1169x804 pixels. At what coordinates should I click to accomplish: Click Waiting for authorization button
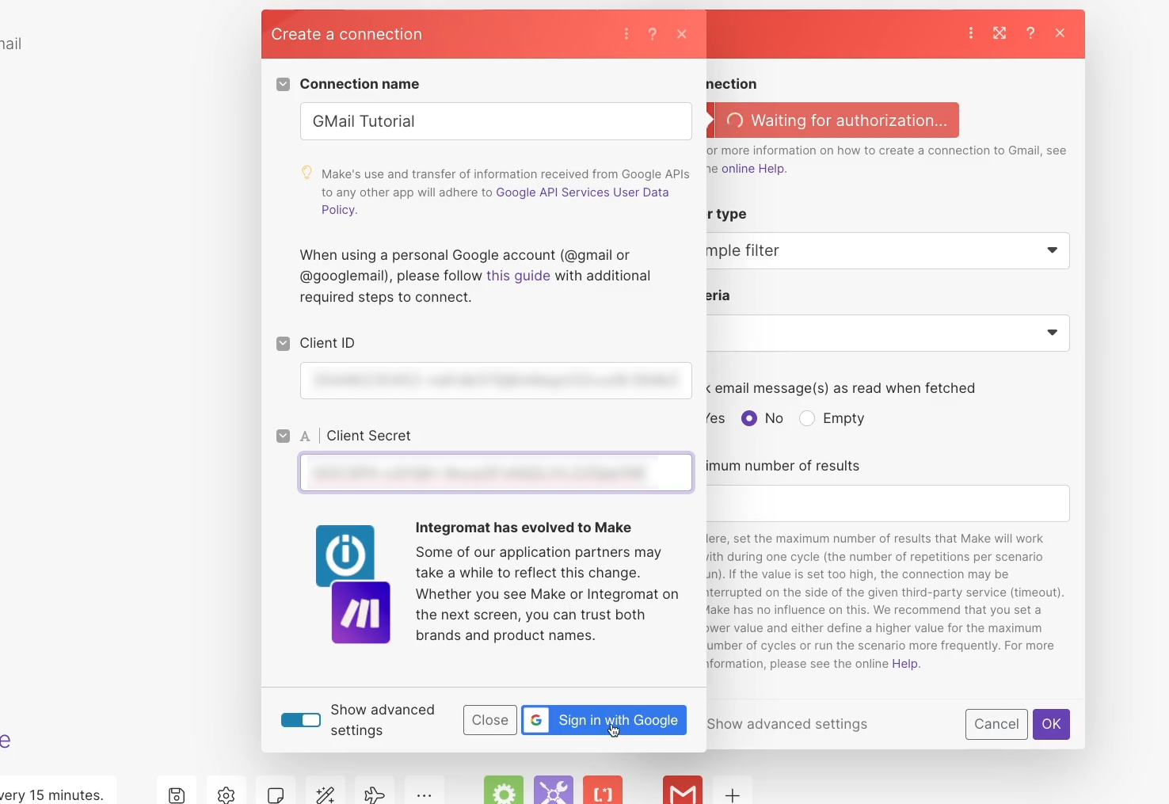point(836,120)
